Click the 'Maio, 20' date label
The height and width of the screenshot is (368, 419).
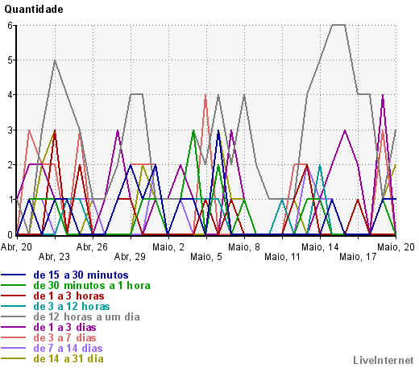coord(396,247)
